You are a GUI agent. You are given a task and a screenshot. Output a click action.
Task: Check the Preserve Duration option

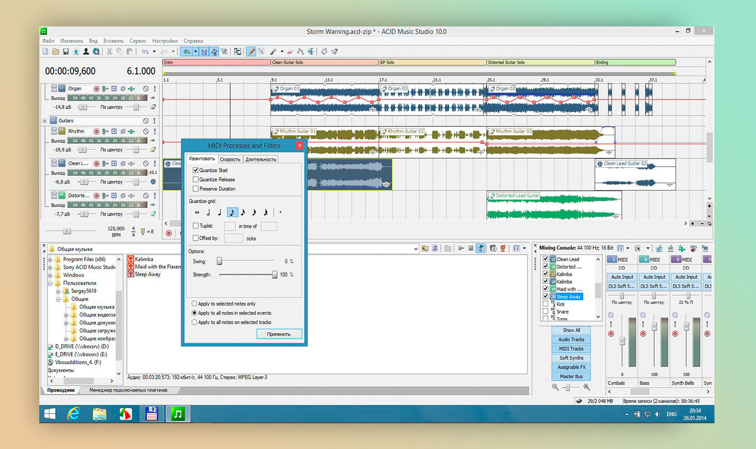tap(196, 189)
